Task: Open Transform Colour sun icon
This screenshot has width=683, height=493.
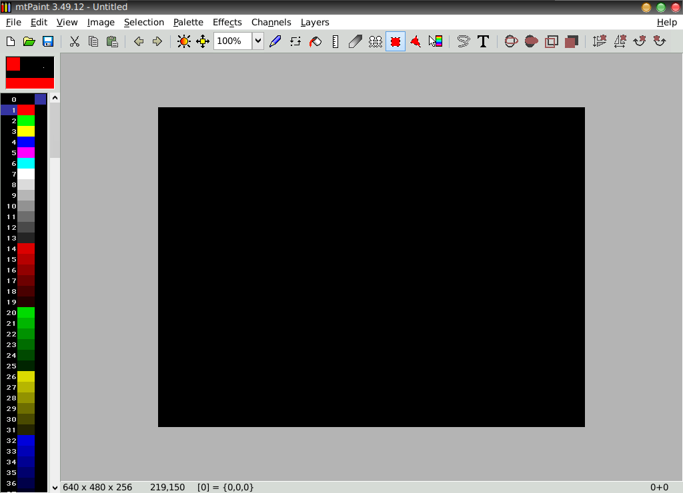Action: [x=184, y=41]
